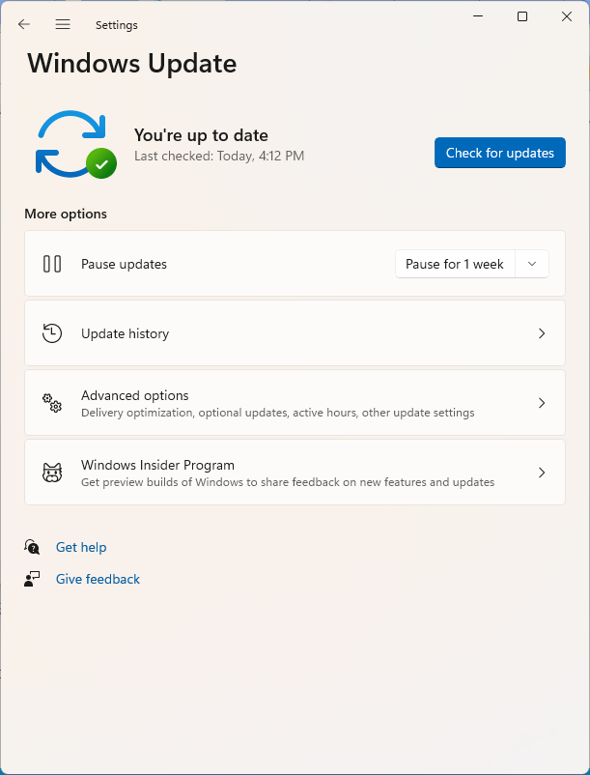
Task: Click the Get help icon
Action: tap(32, 547)
